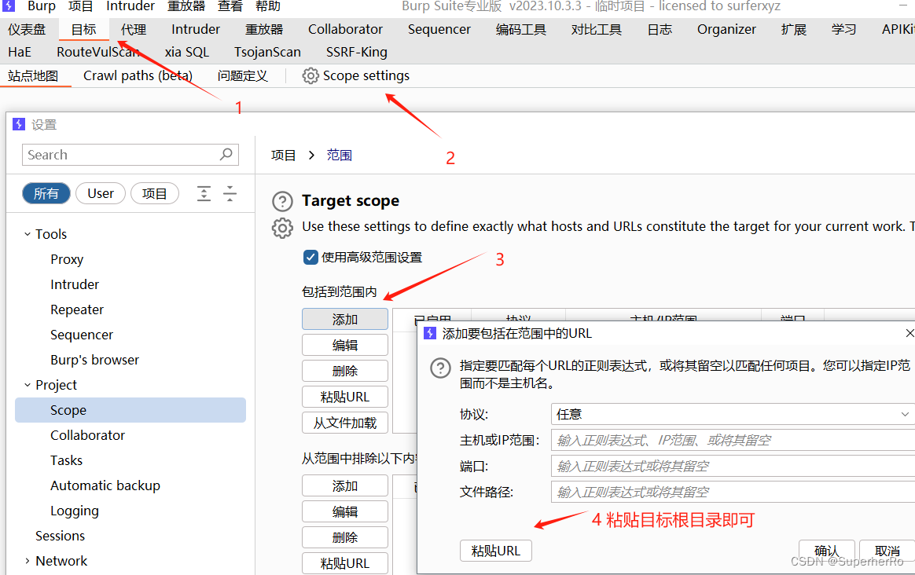
Task: Click the search magnifier in the settings search box
Action: [x=226, y=154]
